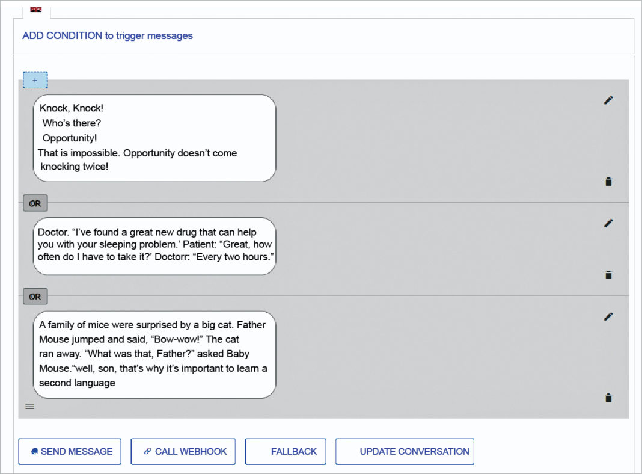Toggle the second OR condition badge
The height and width of the screenshot is (474, 642).
[34, 296]
